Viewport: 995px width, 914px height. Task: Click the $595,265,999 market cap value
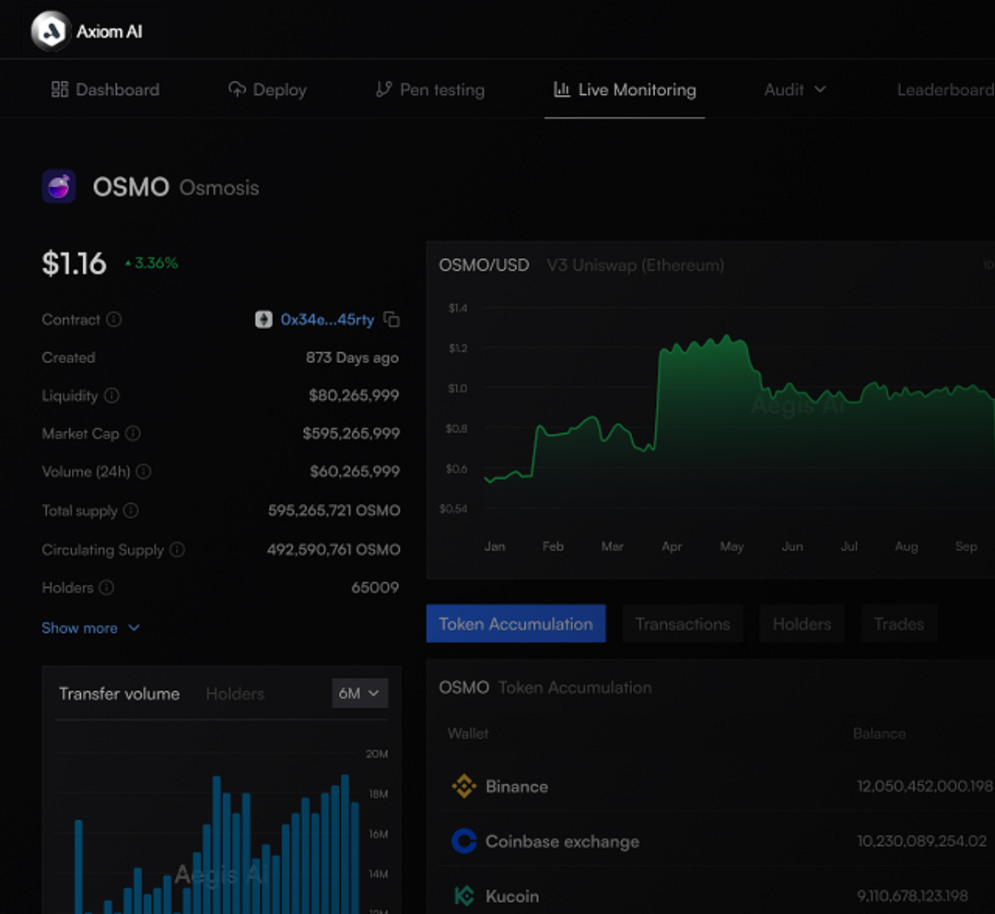352,434
